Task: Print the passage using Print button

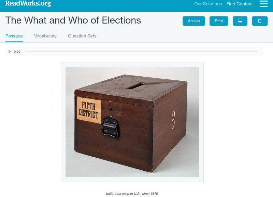Action: point(219,21)
